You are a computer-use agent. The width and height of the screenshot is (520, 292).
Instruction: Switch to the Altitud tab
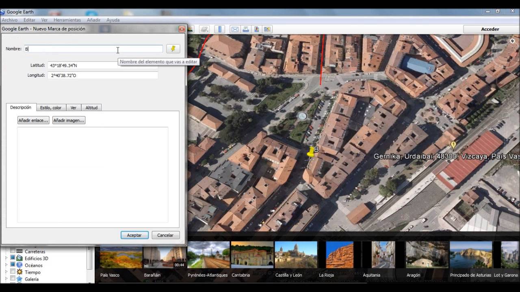tap(91, 107)
